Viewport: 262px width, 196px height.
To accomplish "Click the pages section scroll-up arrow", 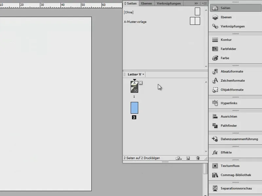I will tap(206, 82).
